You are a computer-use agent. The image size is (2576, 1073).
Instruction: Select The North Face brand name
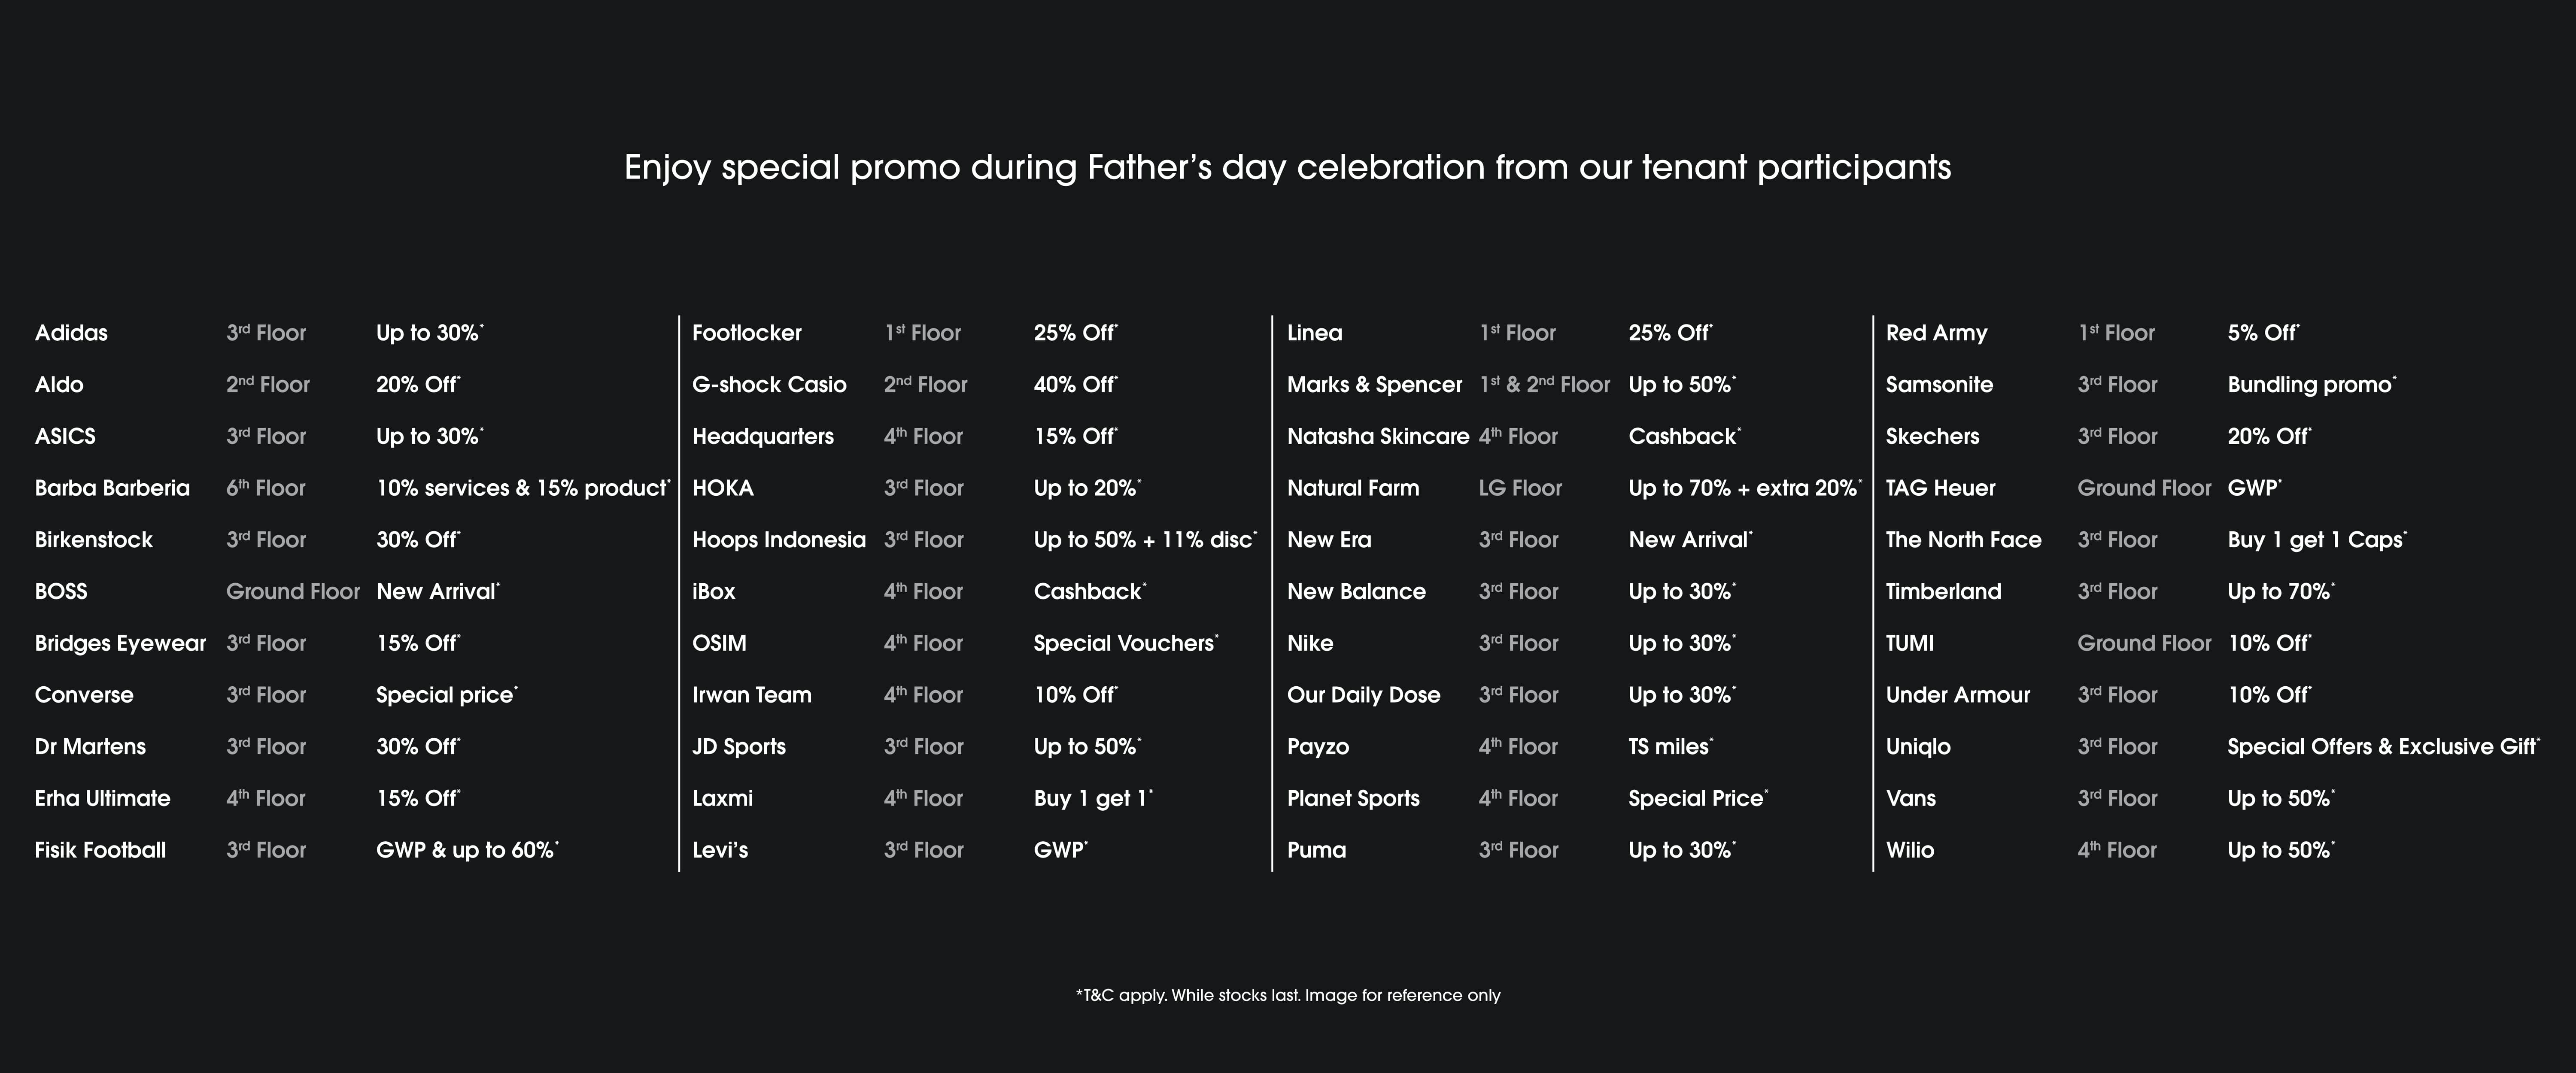1963,540
